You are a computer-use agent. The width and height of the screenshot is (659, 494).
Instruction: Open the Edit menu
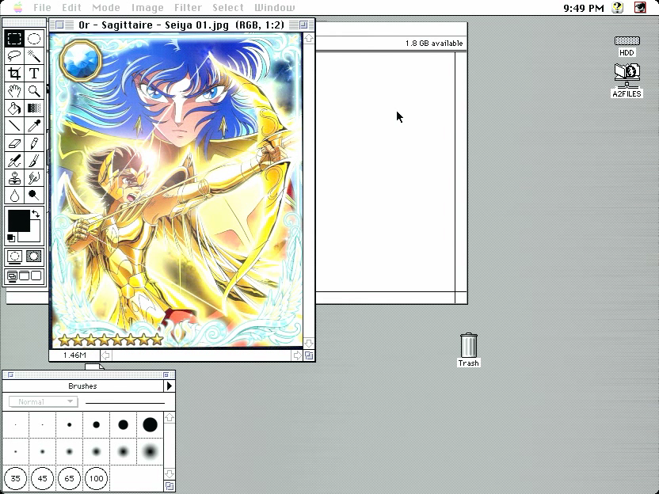[71, 8]
